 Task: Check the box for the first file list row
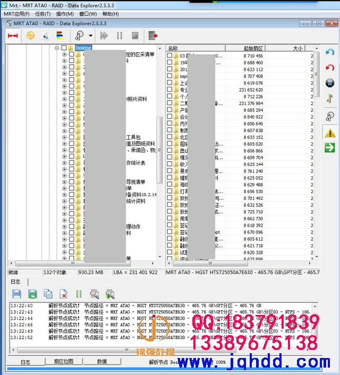click(x=170, y=55)
